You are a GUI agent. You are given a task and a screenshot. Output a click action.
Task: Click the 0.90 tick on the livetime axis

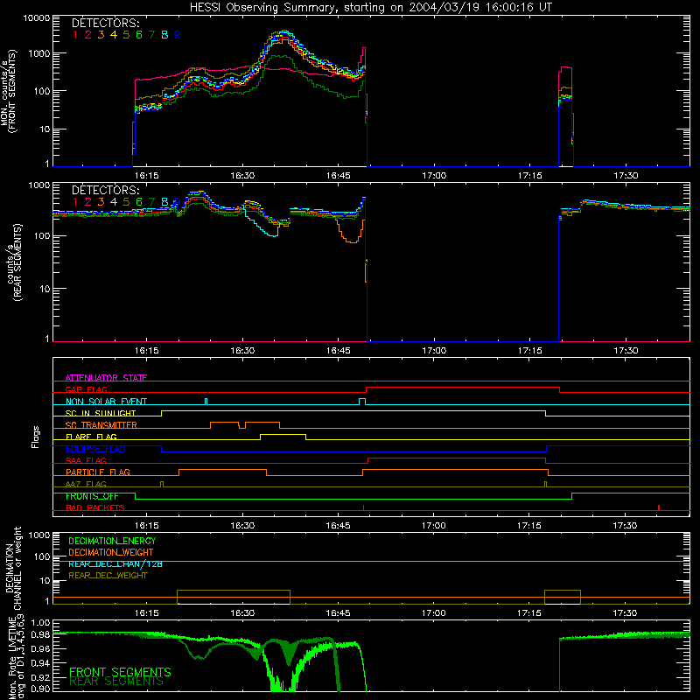point(40,689)
